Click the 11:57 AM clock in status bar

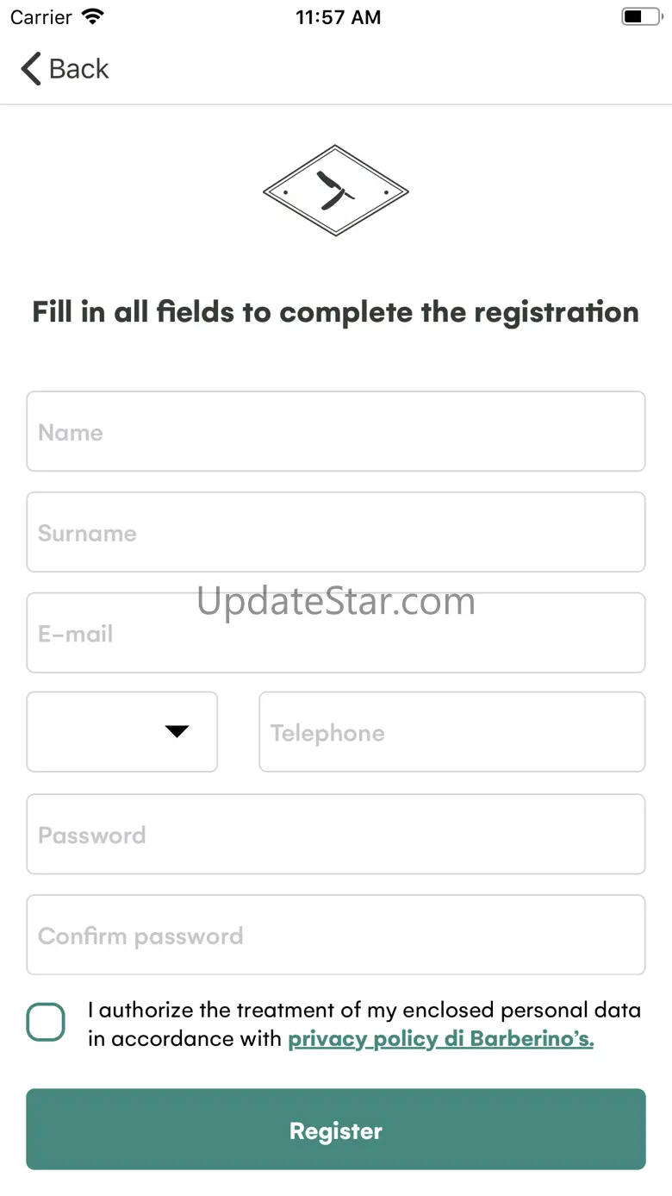click(338, 17)
